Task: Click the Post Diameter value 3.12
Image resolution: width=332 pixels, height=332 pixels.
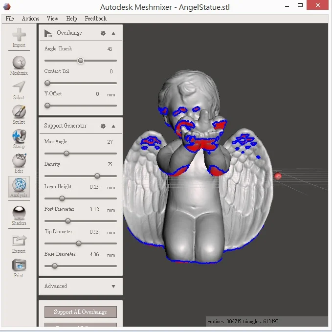Action: (94, 209)
